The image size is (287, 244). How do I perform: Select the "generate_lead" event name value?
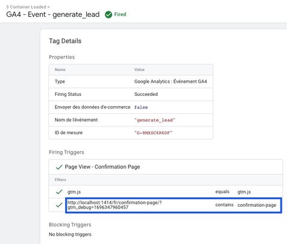pos(155,120)
